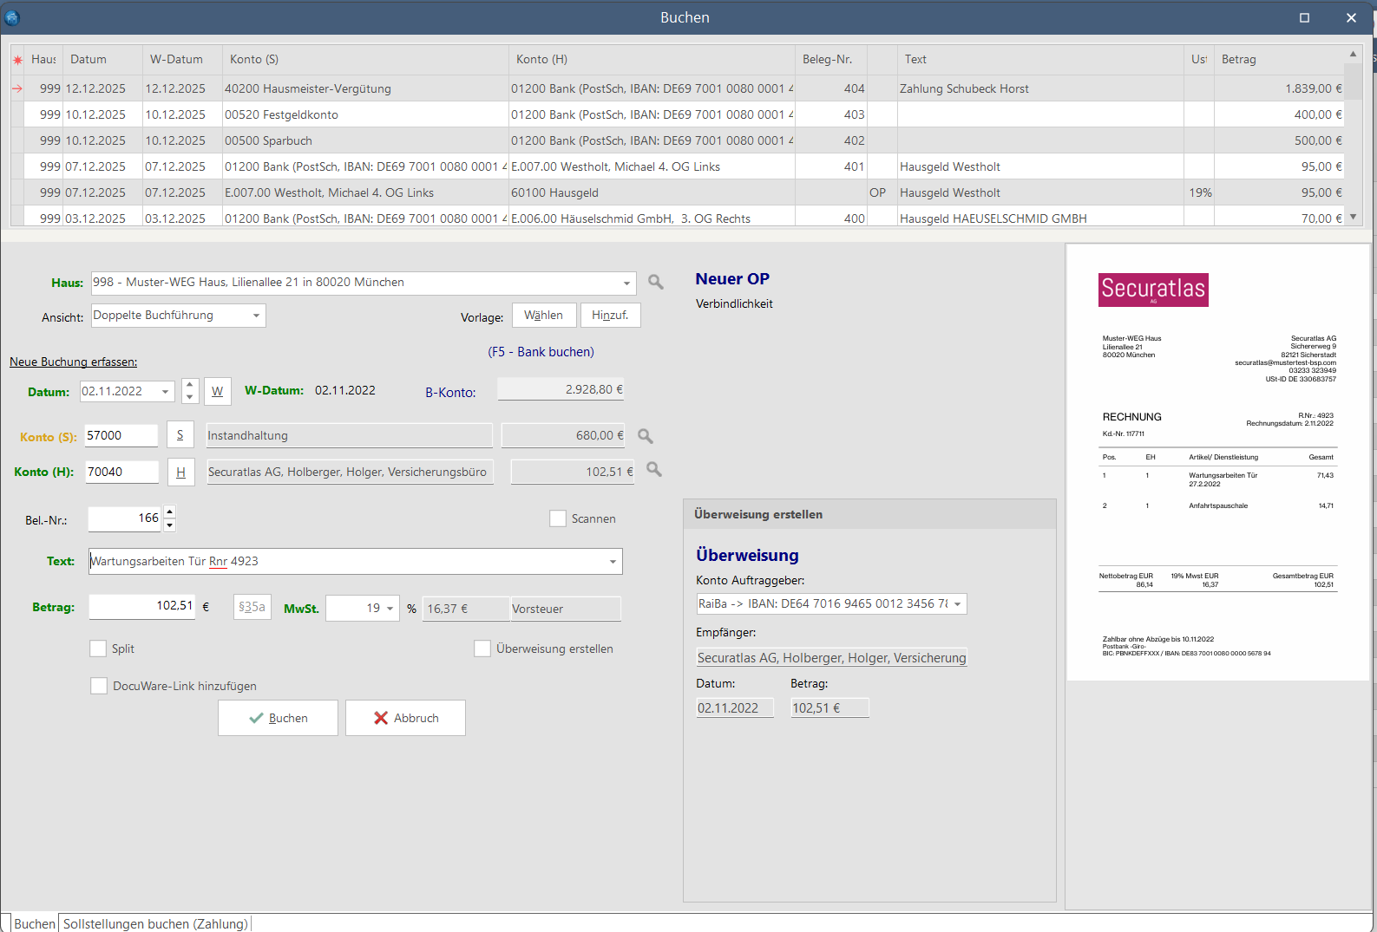Open the Haus dropdown list
The width and height of the screenshot is (1377, 932).
click(x=626, y=284)
